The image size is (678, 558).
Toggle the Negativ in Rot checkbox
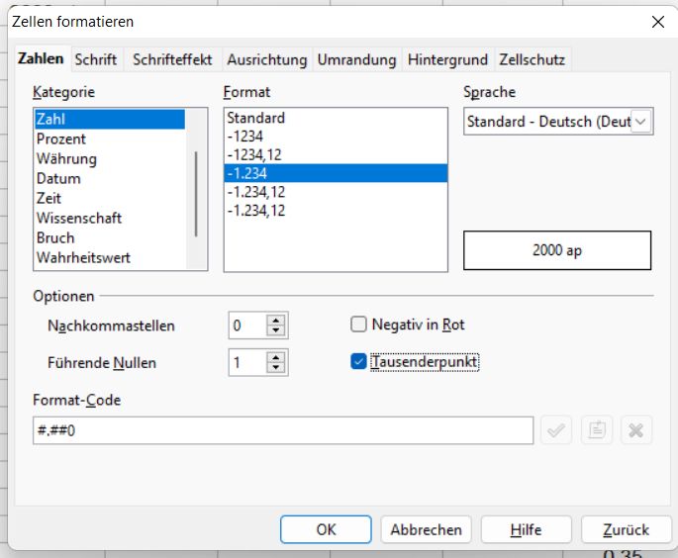358,325
